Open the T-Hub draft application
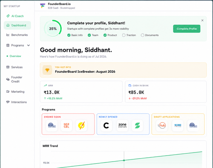Viewport: 213px width, 168px height. [x=162, y=125]
